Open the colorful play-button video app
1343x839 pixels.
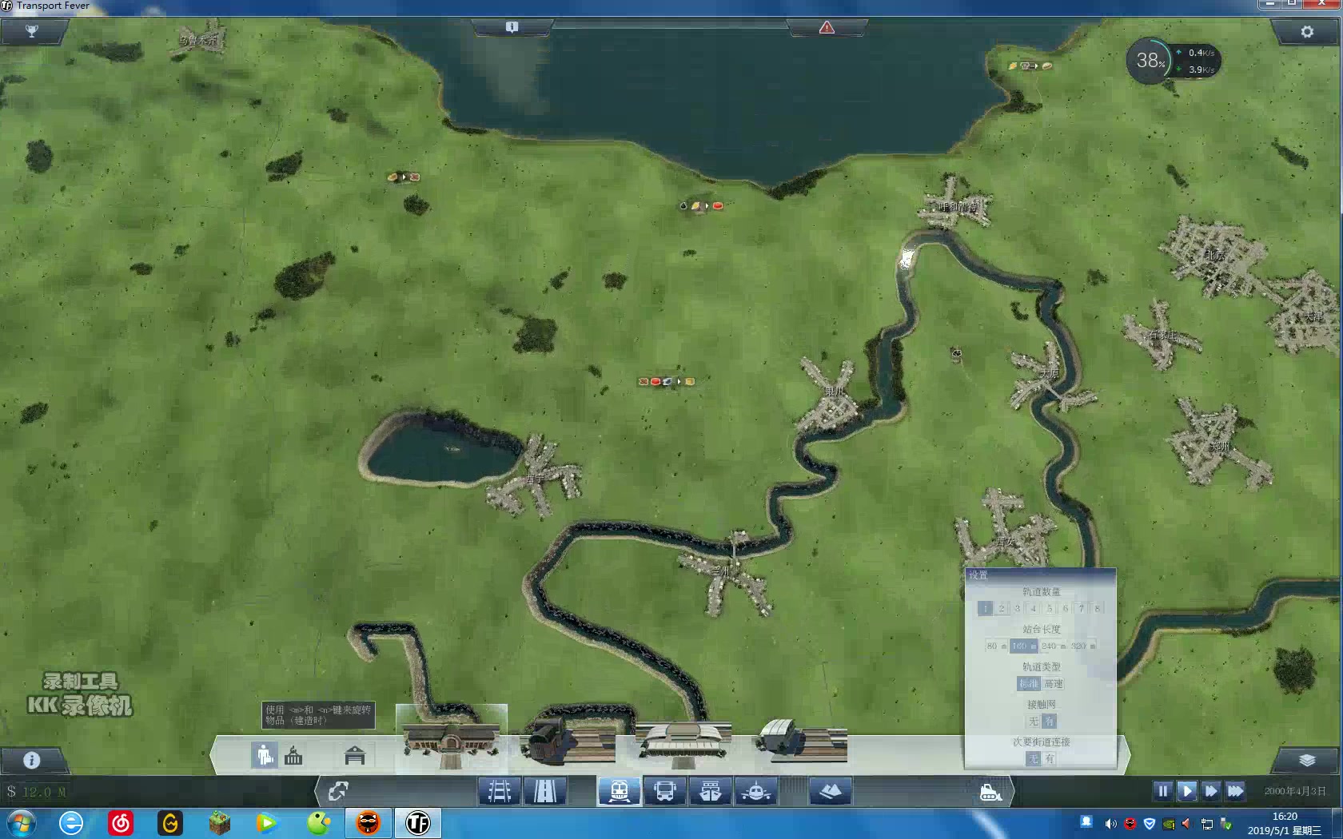tap(267, 823)
